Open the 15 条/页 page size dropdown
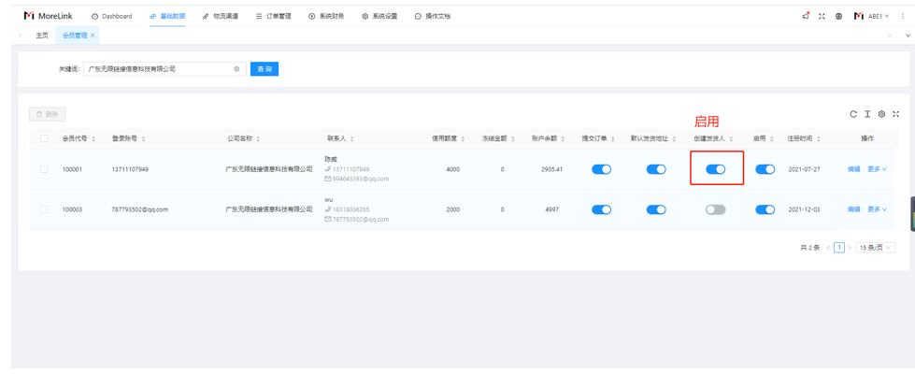 875,248
